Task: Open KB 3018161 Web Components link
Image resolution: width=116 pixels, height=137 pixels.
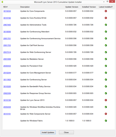Action: pos(7,114)
